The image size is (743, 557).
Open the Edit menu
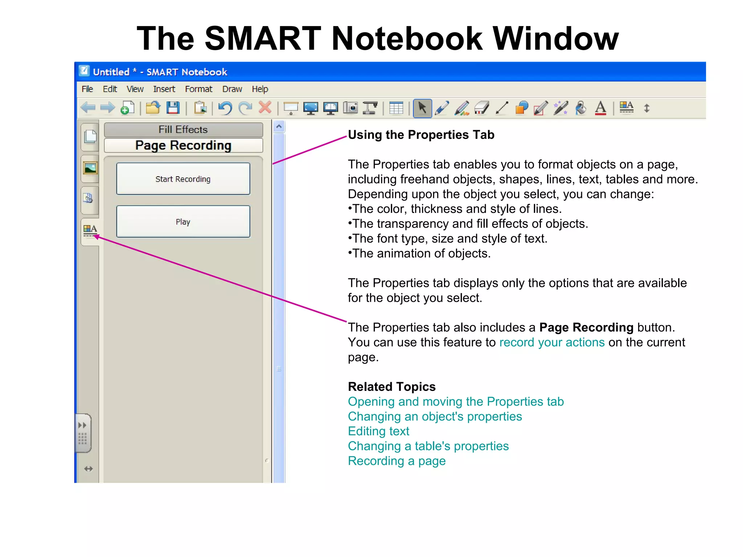(x=110, y=89)
